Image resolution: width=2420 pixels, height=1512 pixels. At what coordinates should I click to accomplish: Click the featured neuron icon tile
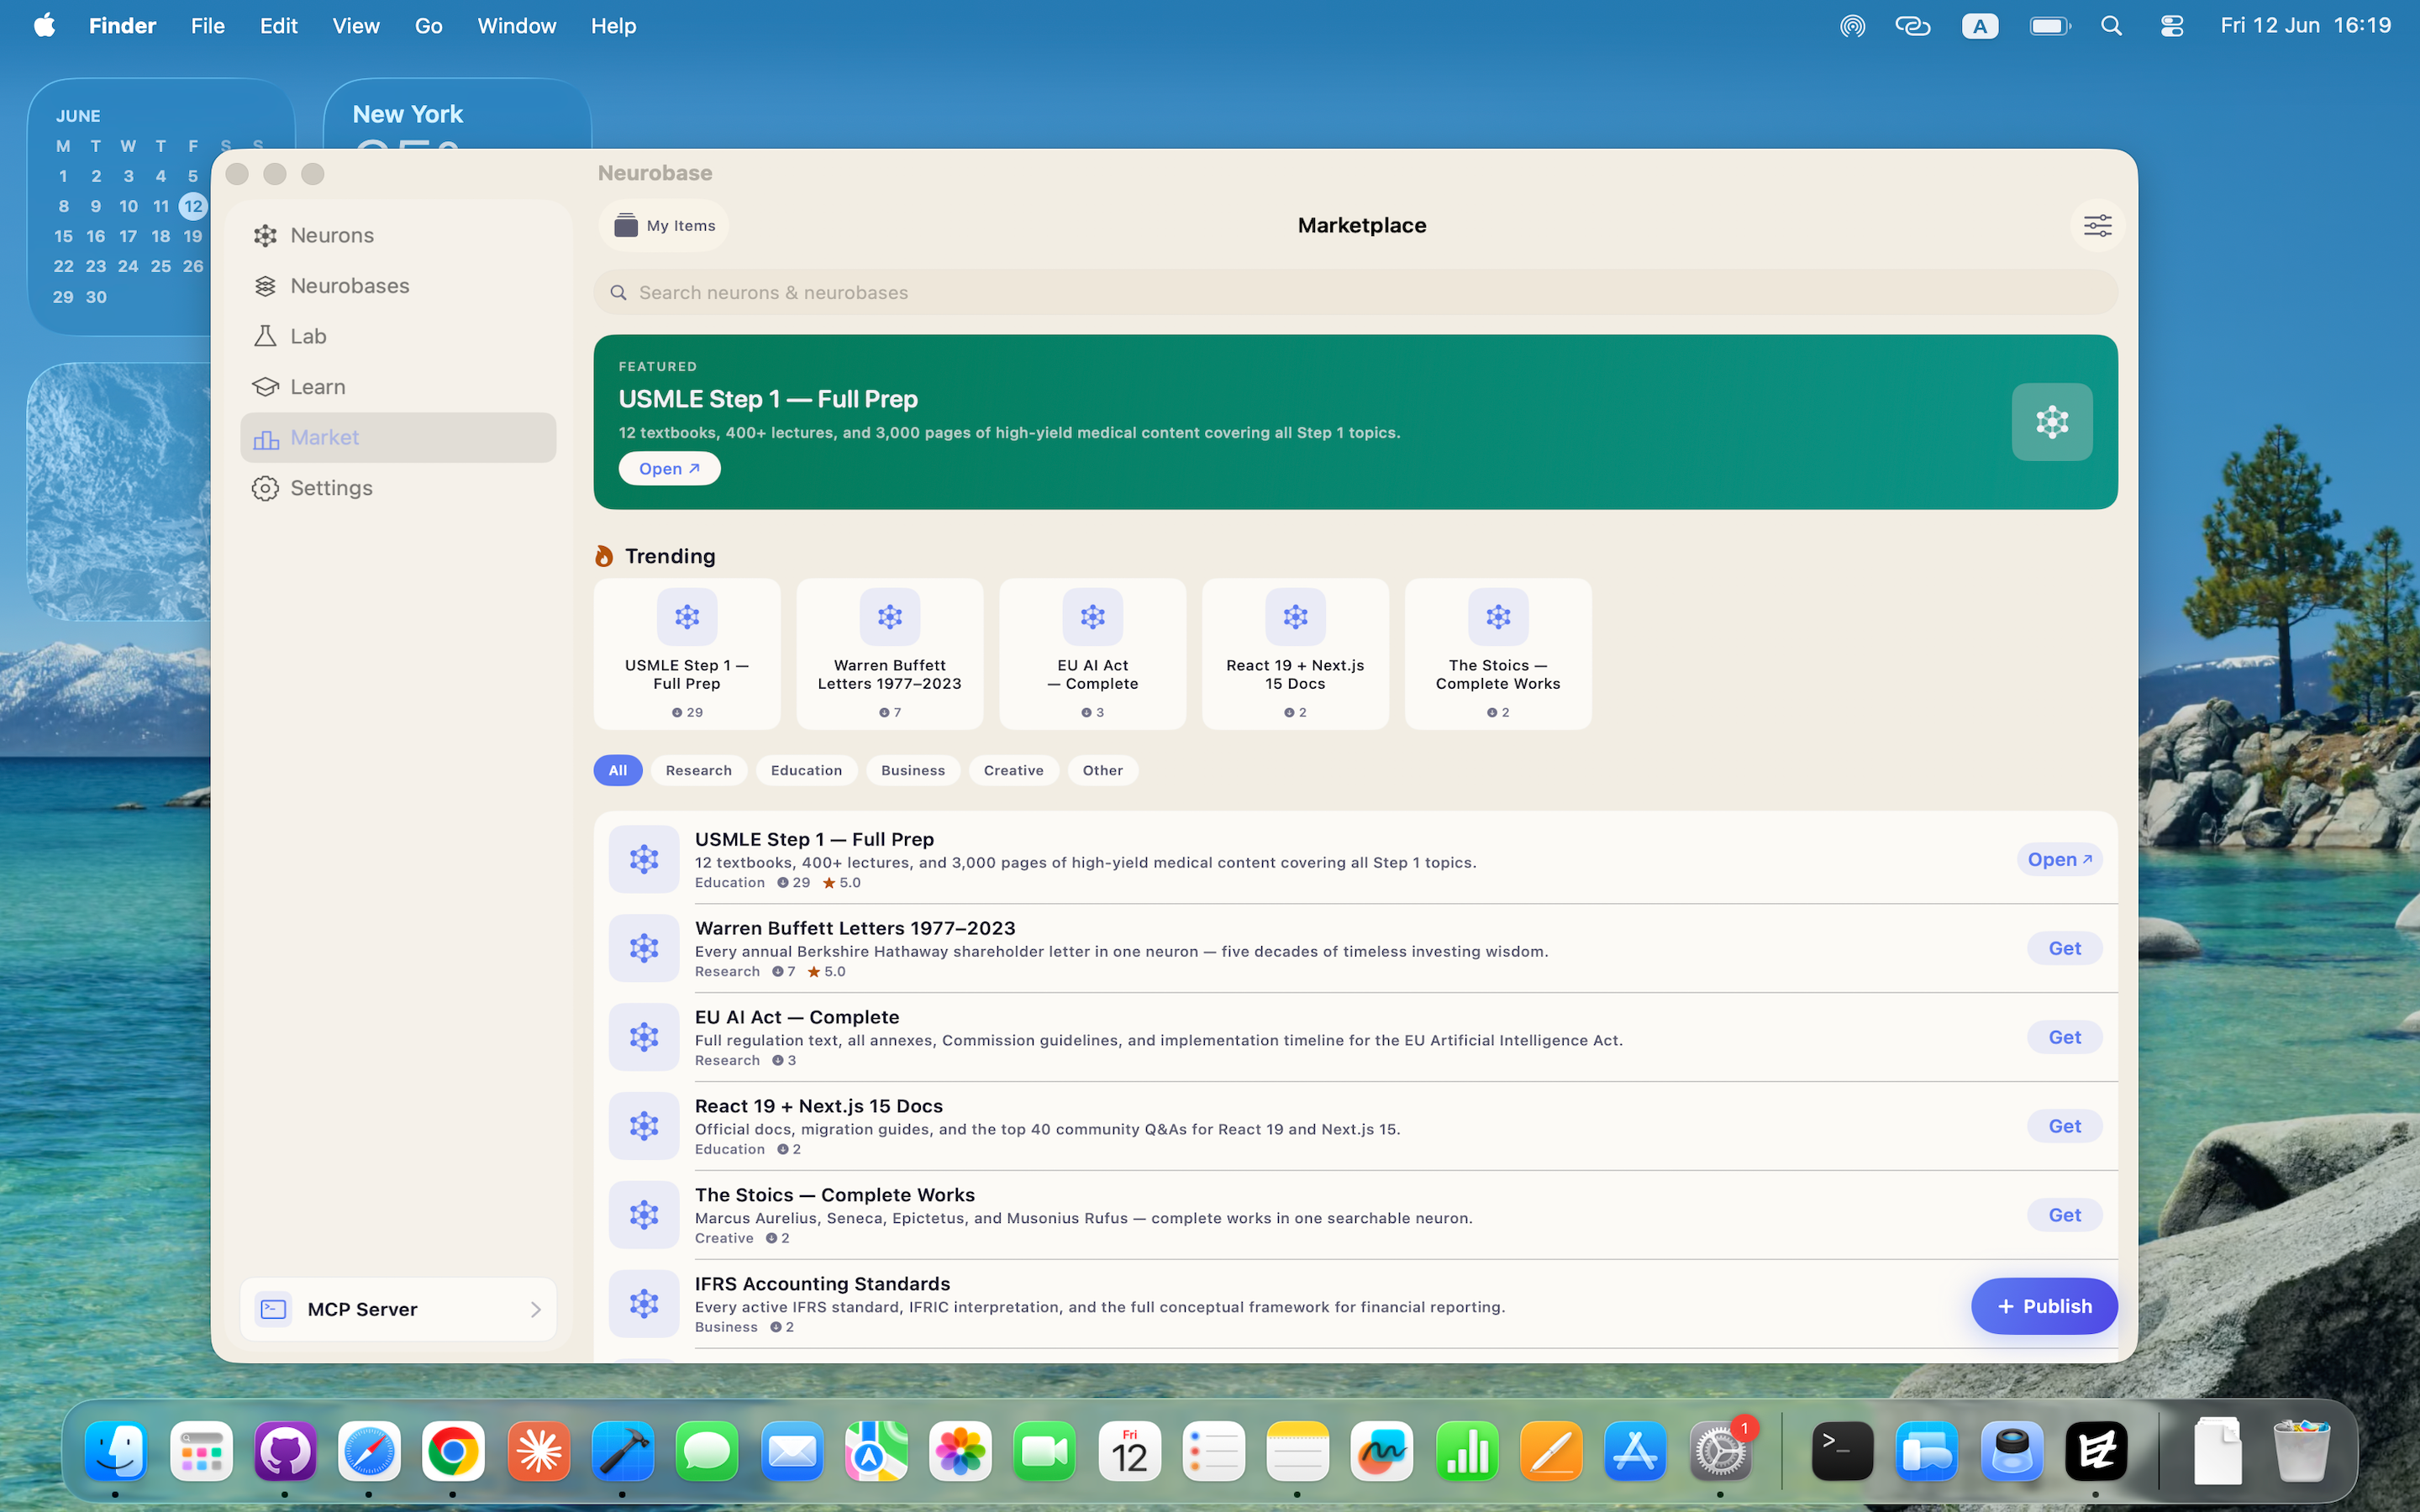click(x=2052, y=422)
